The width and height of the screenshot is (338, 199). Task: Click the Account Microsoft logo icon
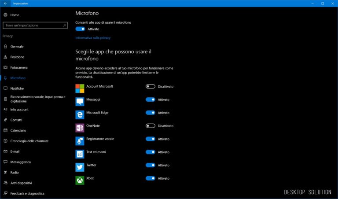click(x=80, y=88)
